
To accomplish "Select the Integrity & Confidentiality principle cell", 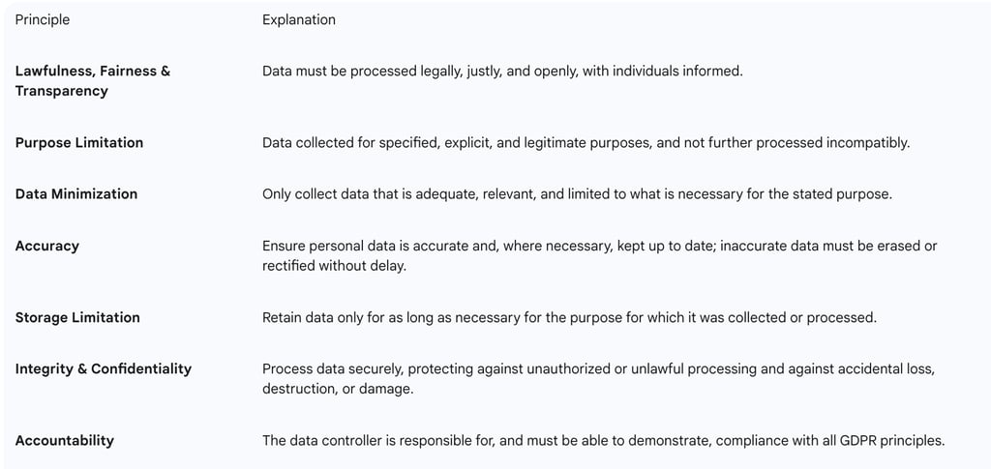I will pyautogui.click(x=103, y=368).
